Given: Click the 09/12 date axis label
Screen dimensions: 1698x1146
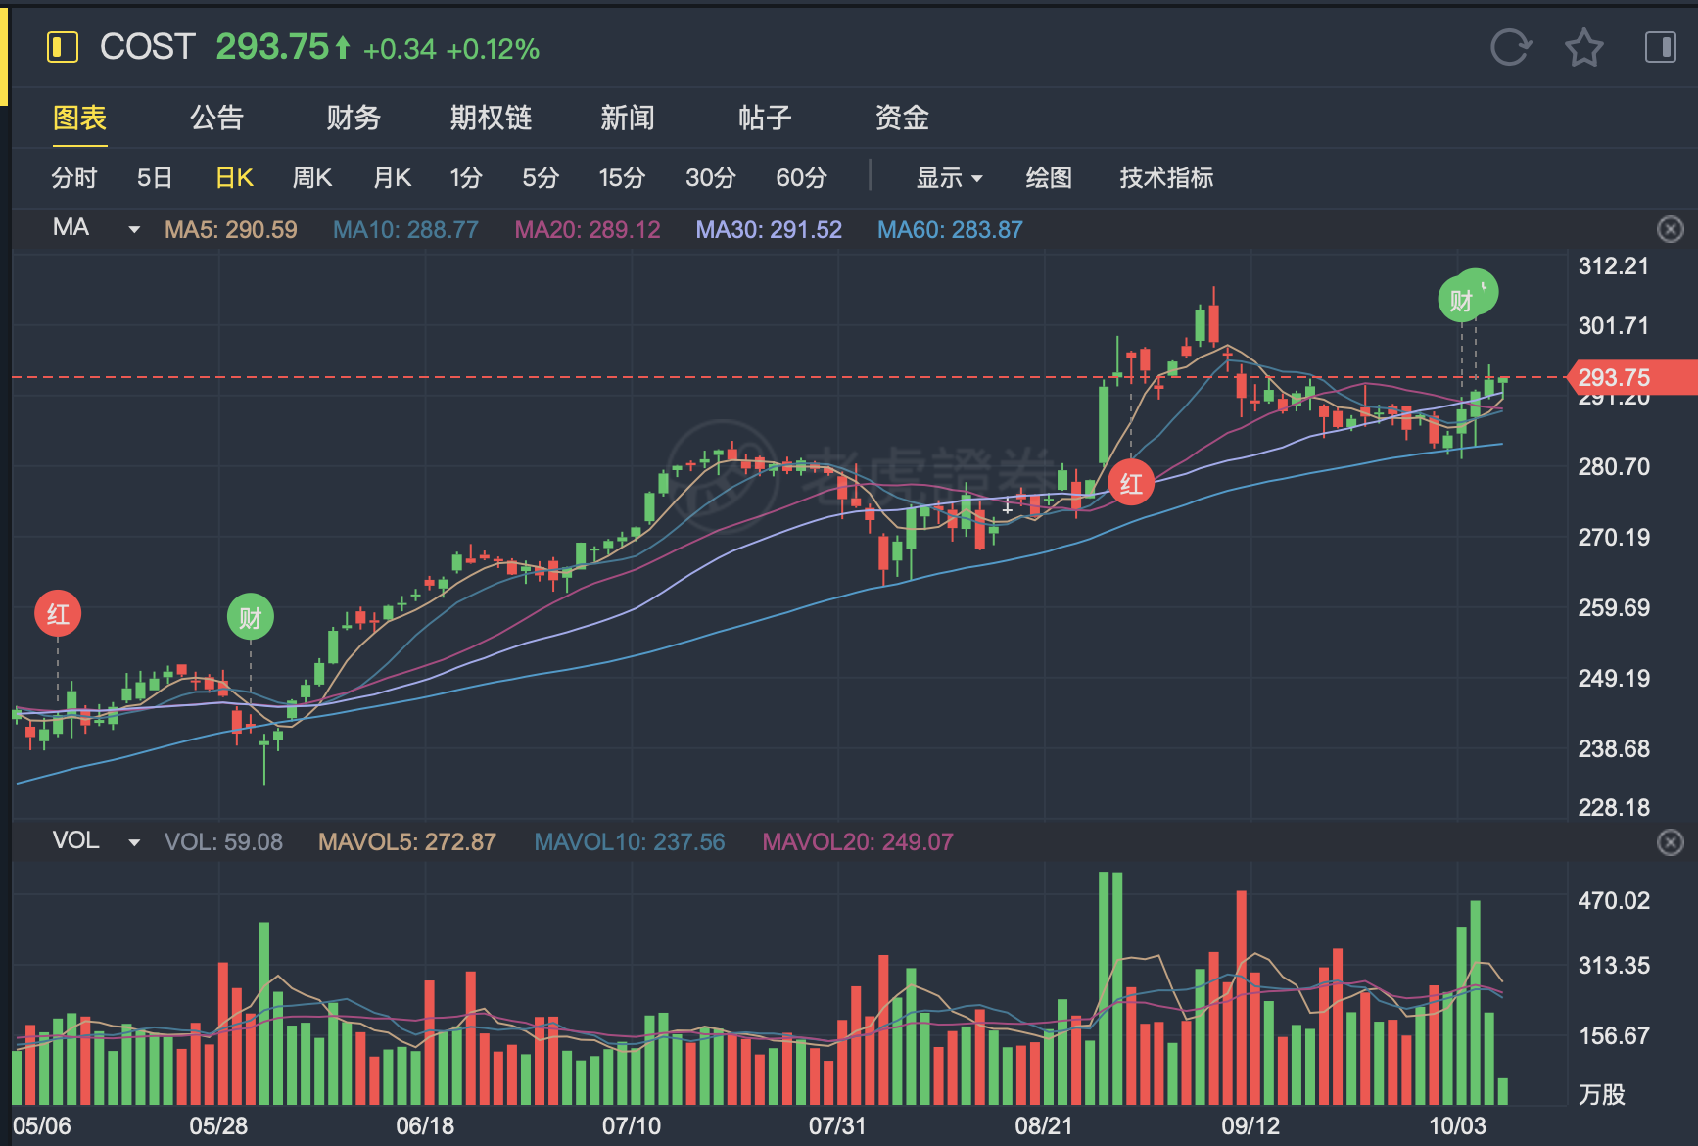Looking at the screenshot, I should pos(1250,1125).
